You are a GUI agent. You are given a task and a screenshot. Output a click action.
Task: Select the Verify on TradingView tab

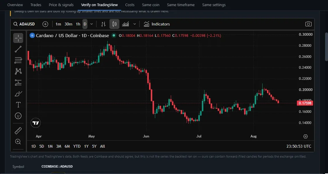(x=99, y=5)
